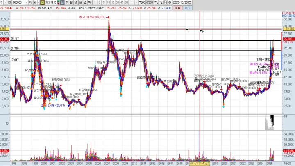Image resolution: width=295 pixels, height=166 pixels.
Task: Select the weekly (주) period button
Action: 67,2
